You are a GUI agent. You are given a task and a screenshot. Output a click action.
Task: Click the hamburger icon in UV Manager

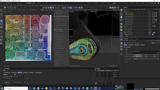[4, 70]
